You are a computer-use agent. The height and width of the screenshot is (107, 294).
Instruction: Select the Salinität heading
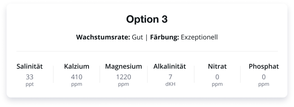(30, 66)
